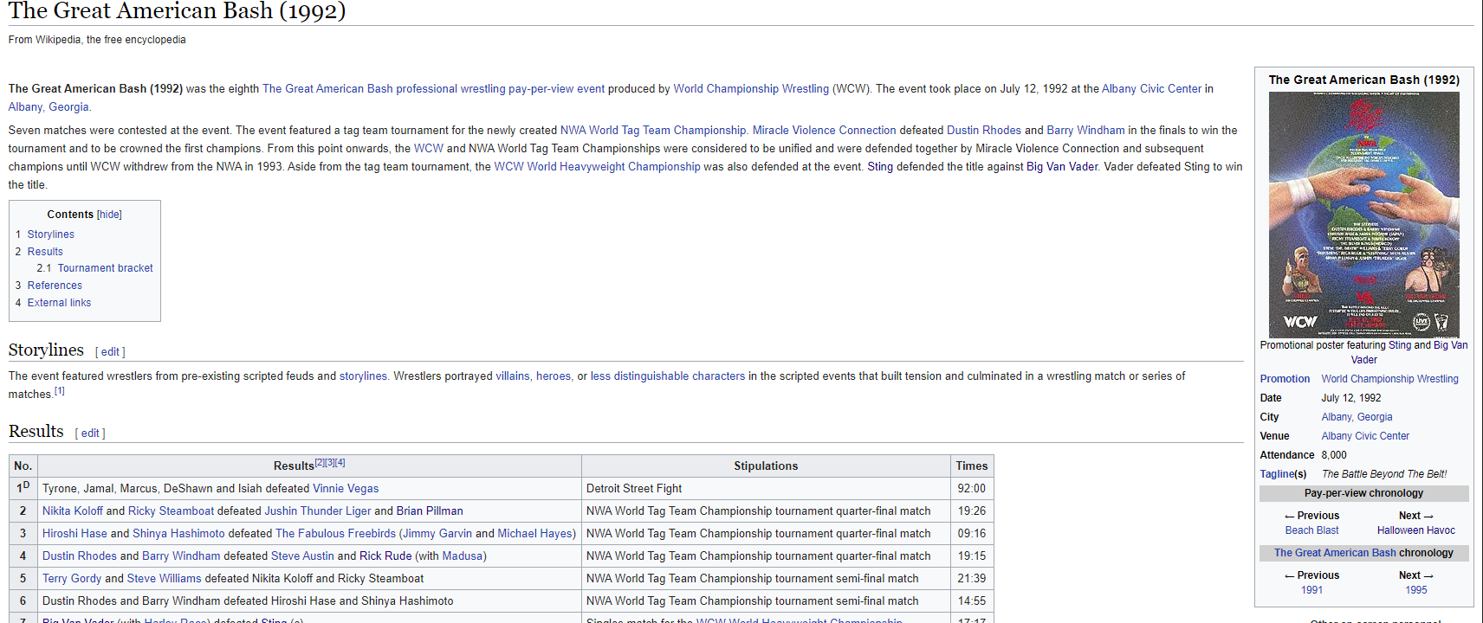This screenshot has width=1483, height=623.
Task: Edit the Storylines section
Action: tap(110, 352)
